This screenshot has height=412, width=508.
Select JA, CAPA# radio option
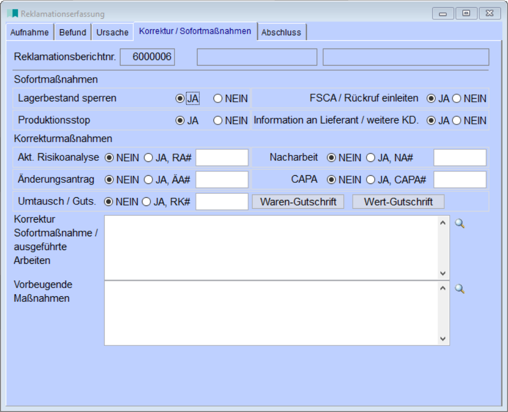click(x=371, y=180)
